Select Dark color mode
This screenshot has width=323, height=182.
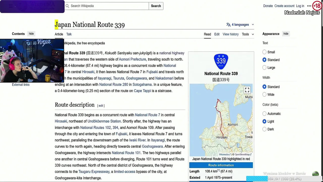[264, 129]
